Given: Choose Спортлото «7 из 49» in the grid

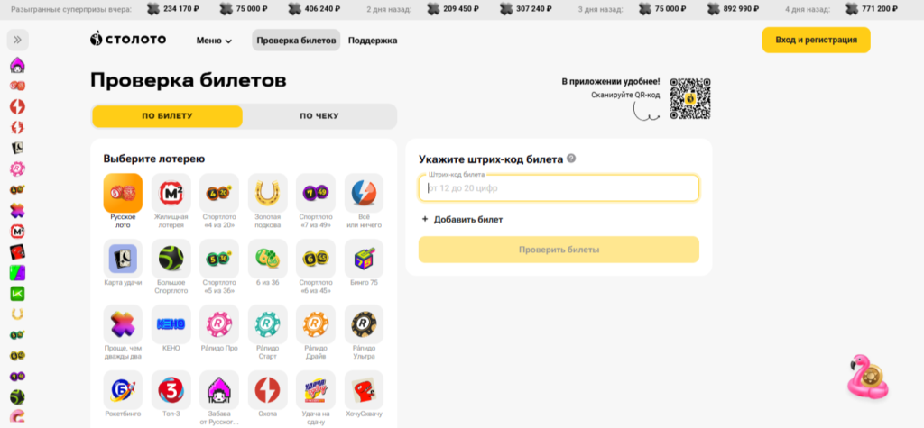Looking at the screenshot, I should point(316,201).
